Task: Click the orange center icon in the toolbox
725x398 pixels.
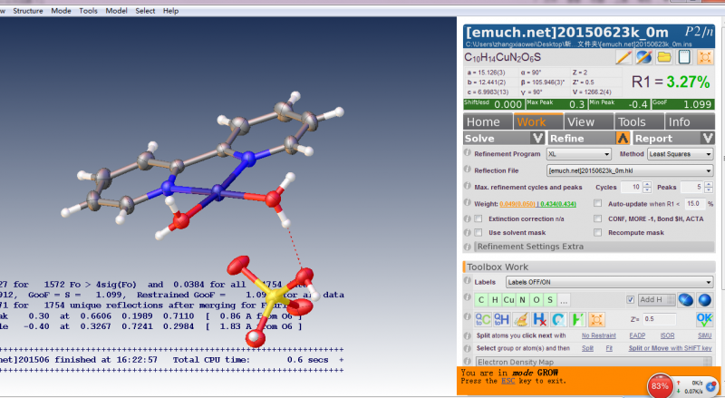Action: (596, 319)
